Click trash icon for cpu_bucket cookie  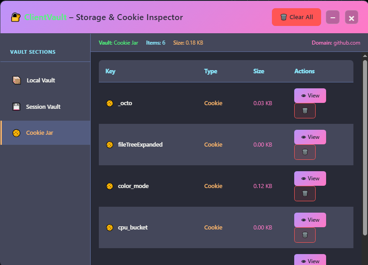click(x=305, y=235)
